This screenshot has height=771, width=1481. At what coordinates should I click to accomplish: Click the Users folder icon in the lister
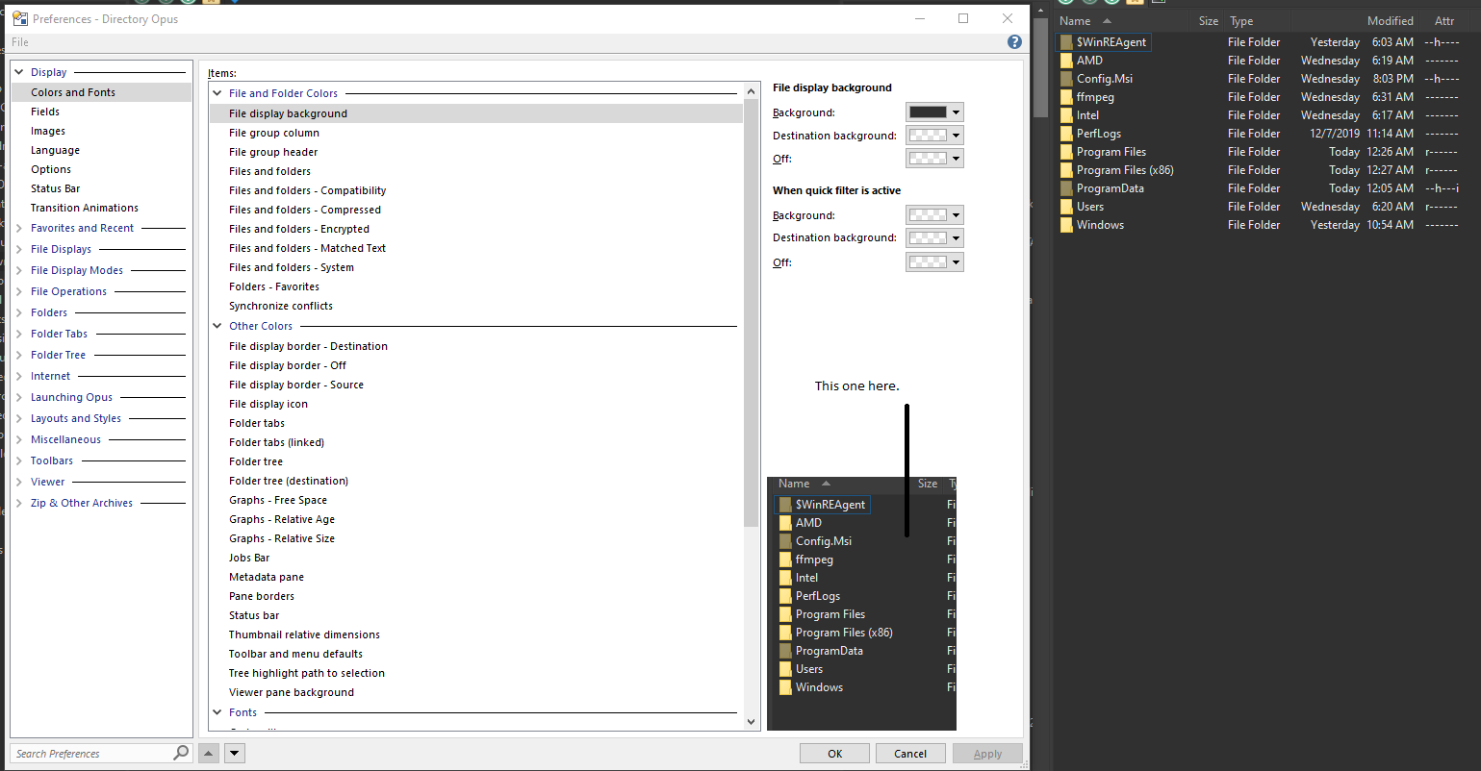[1066, 207]
